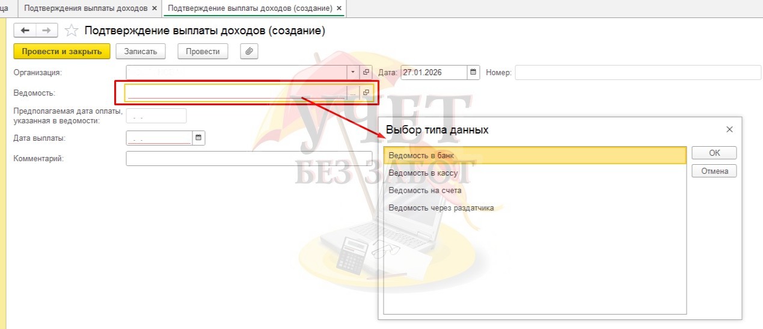This screenshot has width=763, height=329.
Task: Select Ведомость на счета in the list
Action: coord(535,191)
